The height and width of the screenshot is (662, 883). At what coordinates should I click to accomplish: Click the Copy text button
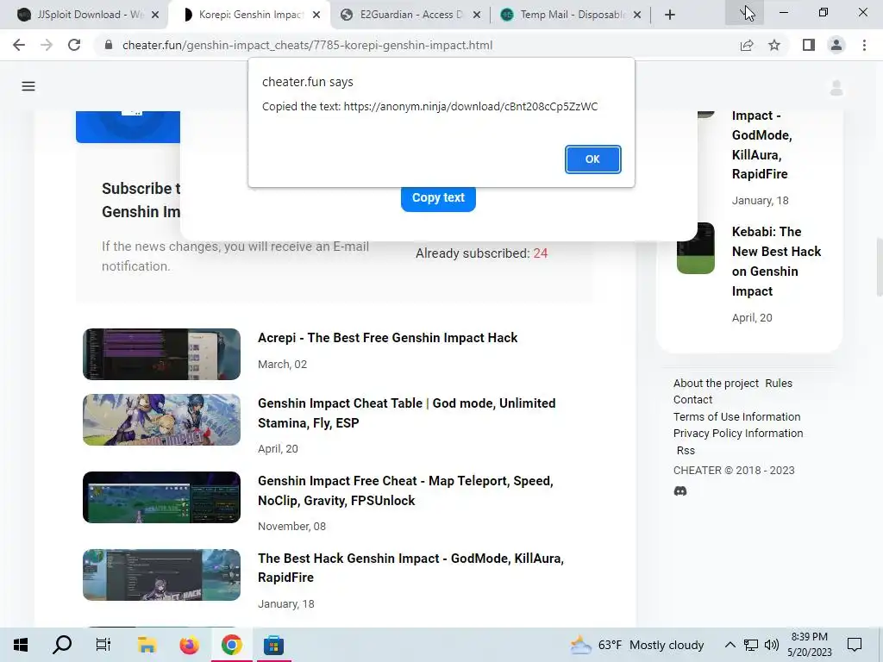click(438, 198)
